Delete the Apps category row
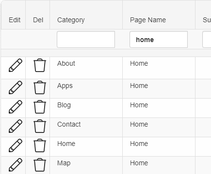The height and width of the screenshot is (174, 211). point(40,87)
